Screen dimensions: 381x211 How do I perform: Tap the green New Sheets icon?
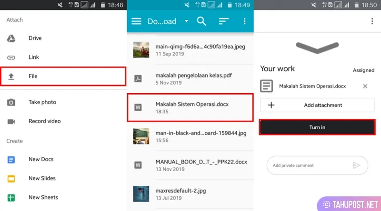pyautogui.click(x=11, y=198)
